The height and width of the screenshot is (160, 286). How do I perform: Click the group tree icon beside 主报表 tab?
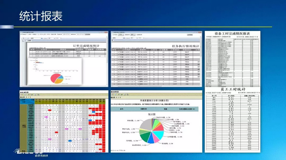(x=23, y=41)
